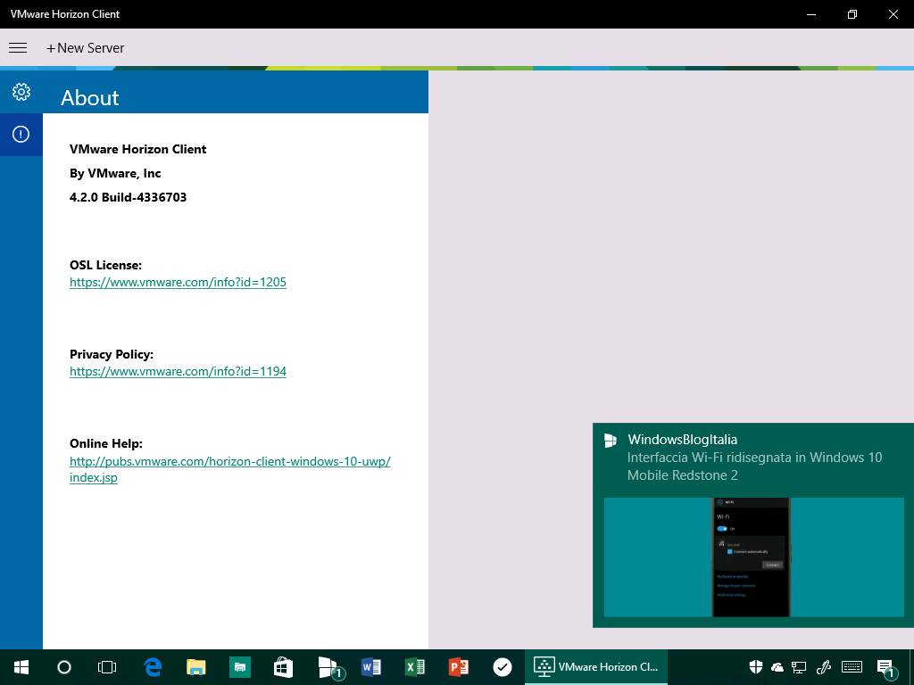Open the settings gear in the sidebar
This screenshot has width=914, height=685.
(21, 92)
